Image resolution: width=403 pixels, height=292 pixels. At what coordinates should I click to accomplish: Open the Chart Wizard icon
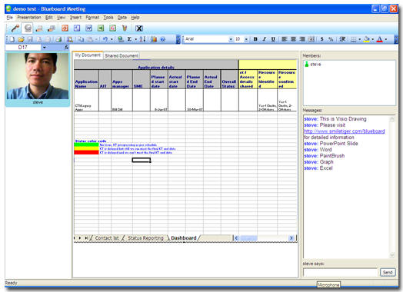pos(154,39)
